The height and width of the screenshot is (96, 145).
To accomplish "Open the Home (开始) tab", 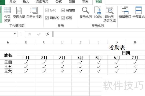I will point(12,2).
